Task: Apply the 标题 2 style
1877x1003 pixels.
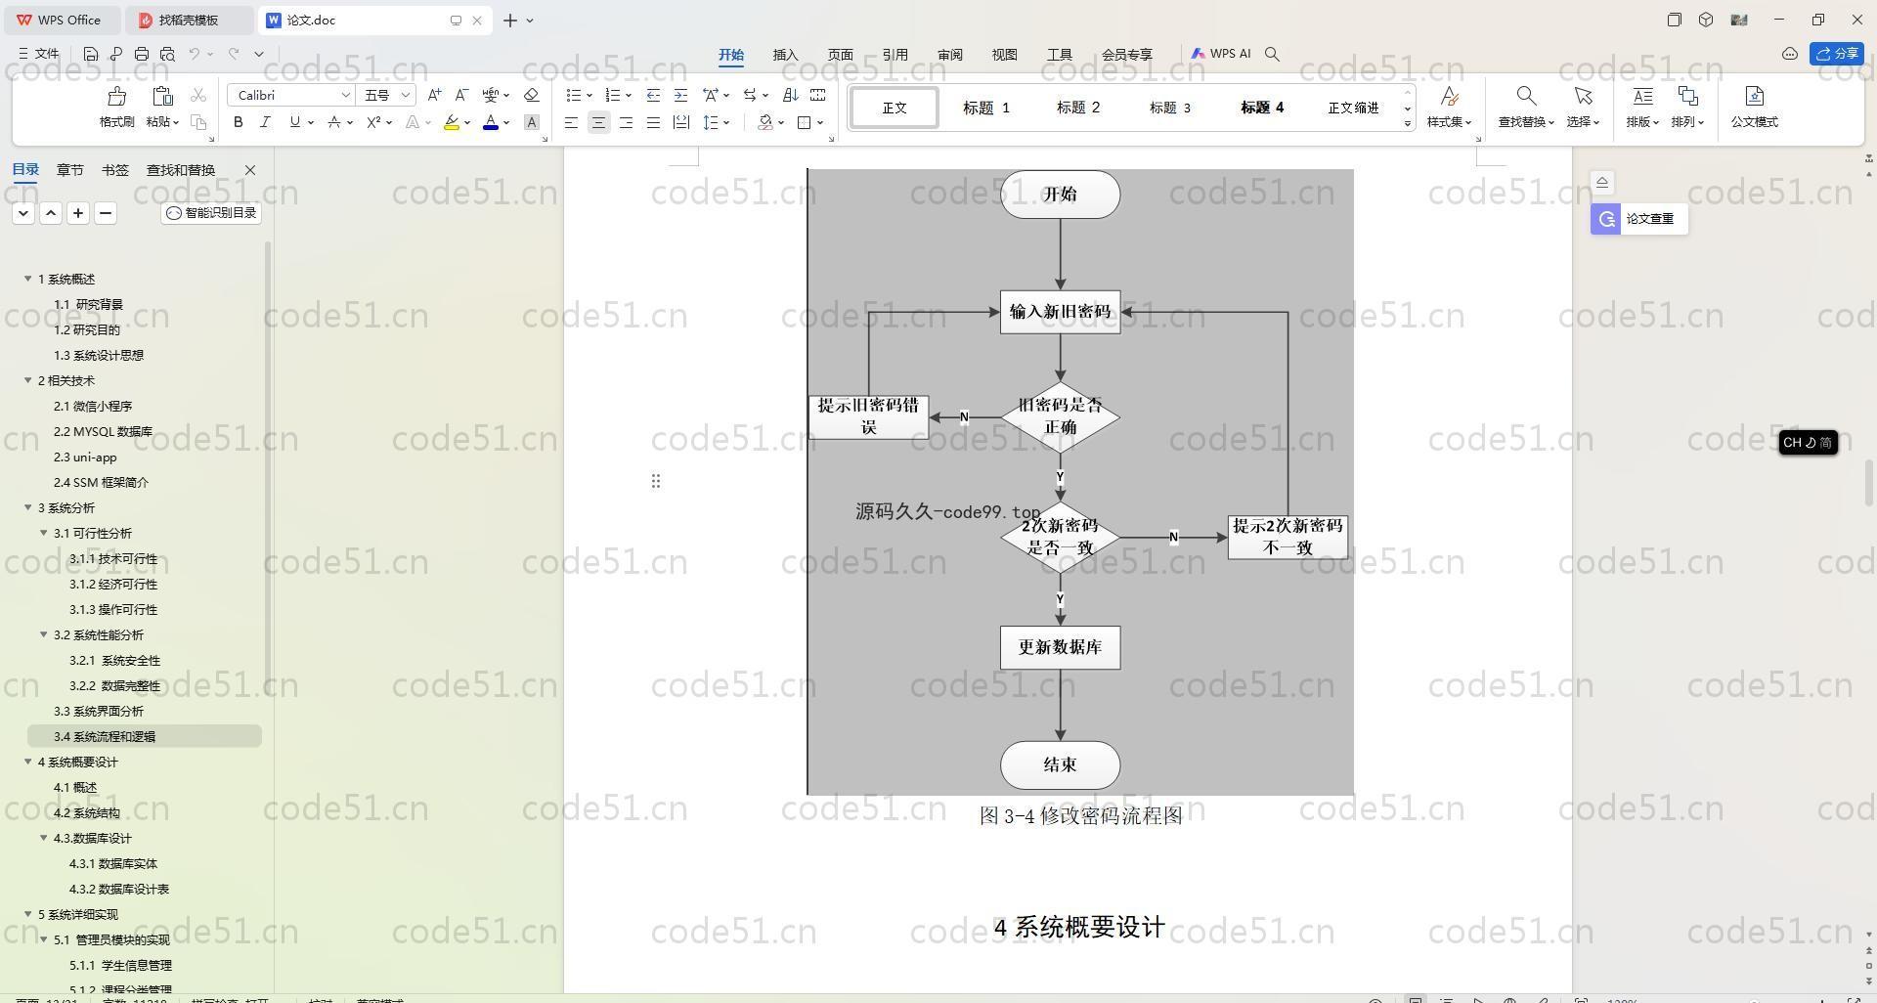Action: click(x=1078, y=108)
